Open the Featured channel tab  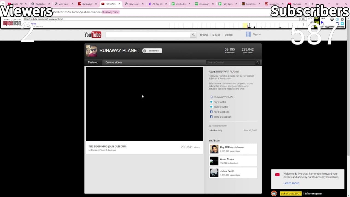pyautogui.click(x=93, y=62)
